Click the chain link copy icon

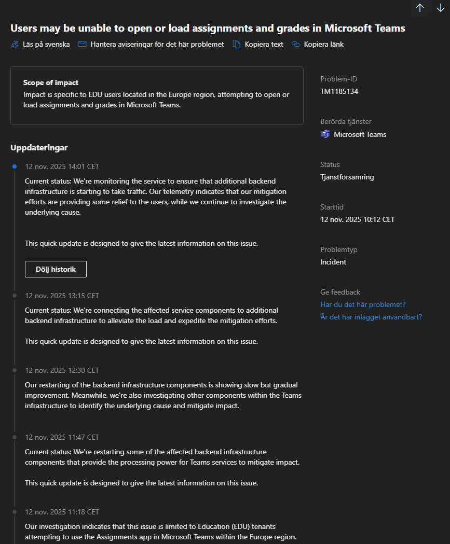[x=295, y=44]
